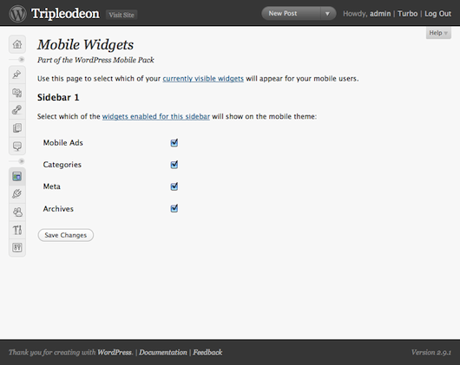The width and height of the screenshot is (460, 365).
Task: Open the Settings menu icon
Action: pos(17,248)
